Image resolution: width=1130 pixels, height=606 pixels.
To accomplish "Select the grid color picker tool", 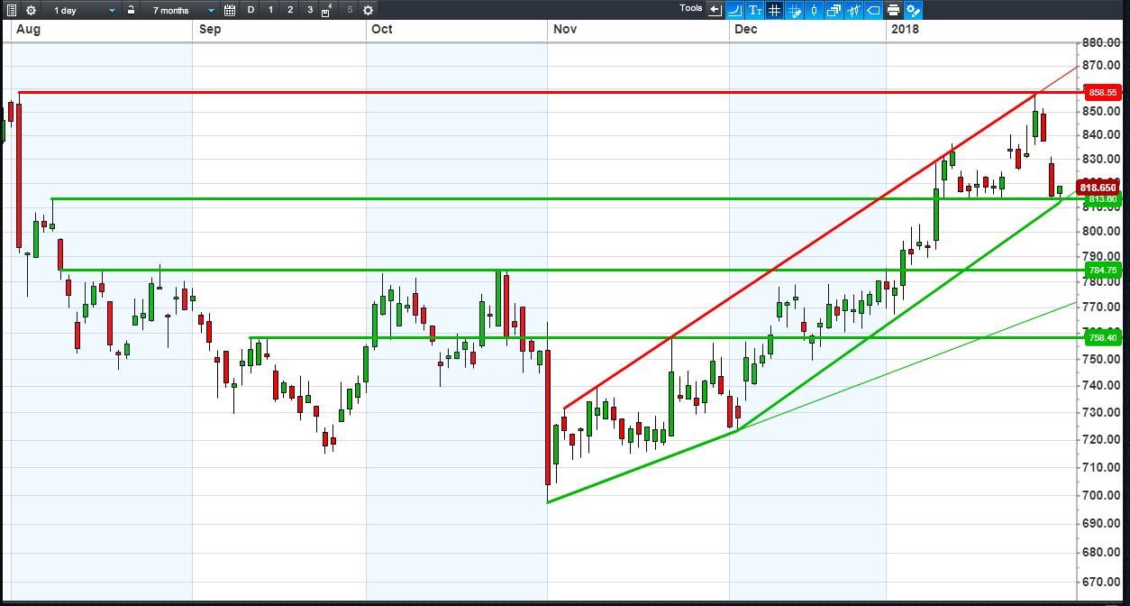I will click(x=794, y=10).
